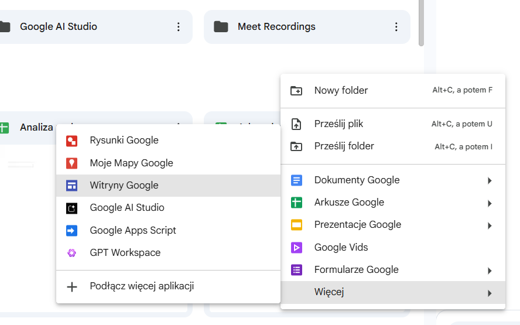
Task: Click the GPT Workspace purple icon
Action: (71, 253)
